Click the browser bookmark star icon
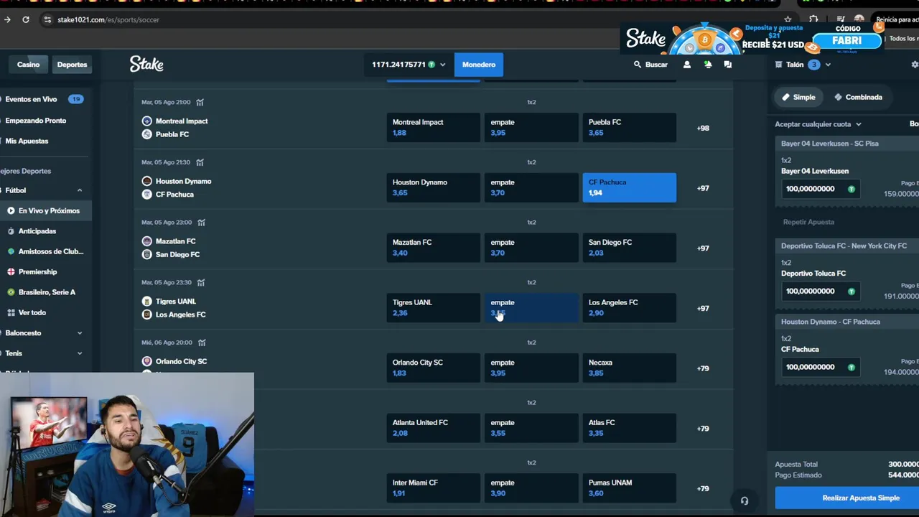 point(788,19)
